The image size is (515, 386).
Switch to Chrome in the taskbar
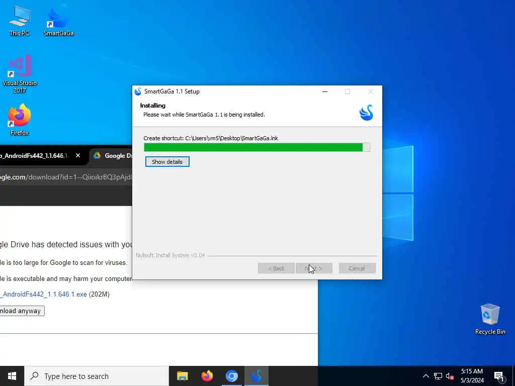coord(231,376)
